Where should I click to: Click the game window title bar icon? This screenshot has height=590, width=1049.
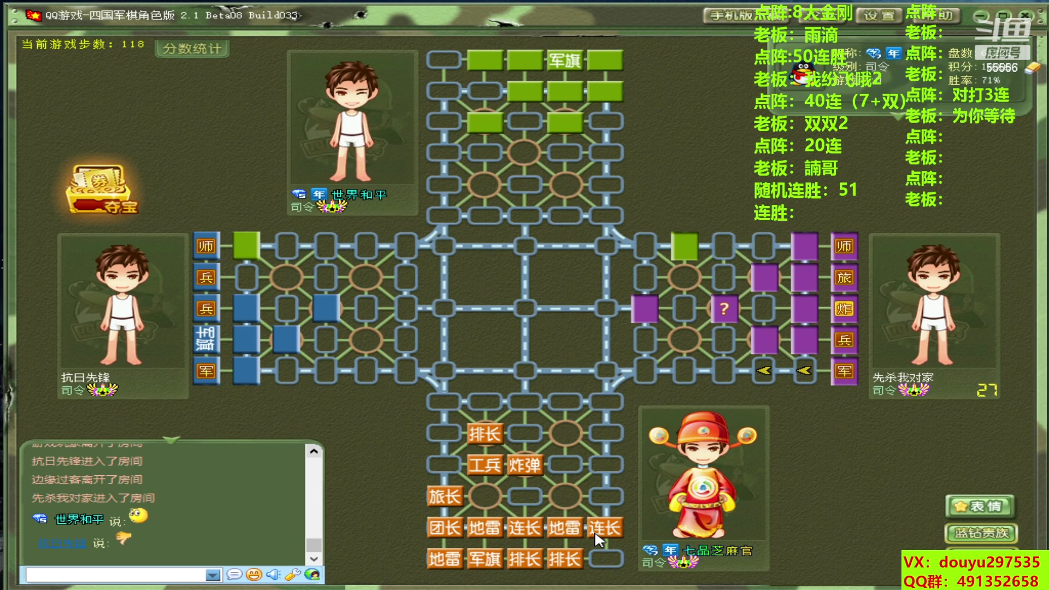click(34, 15)
